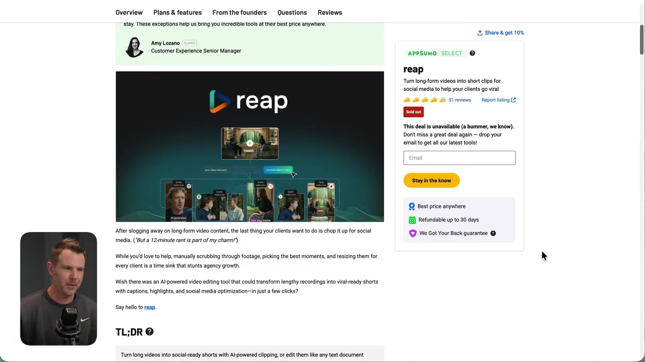Click the page vertical scrollbar

(642, 40)
